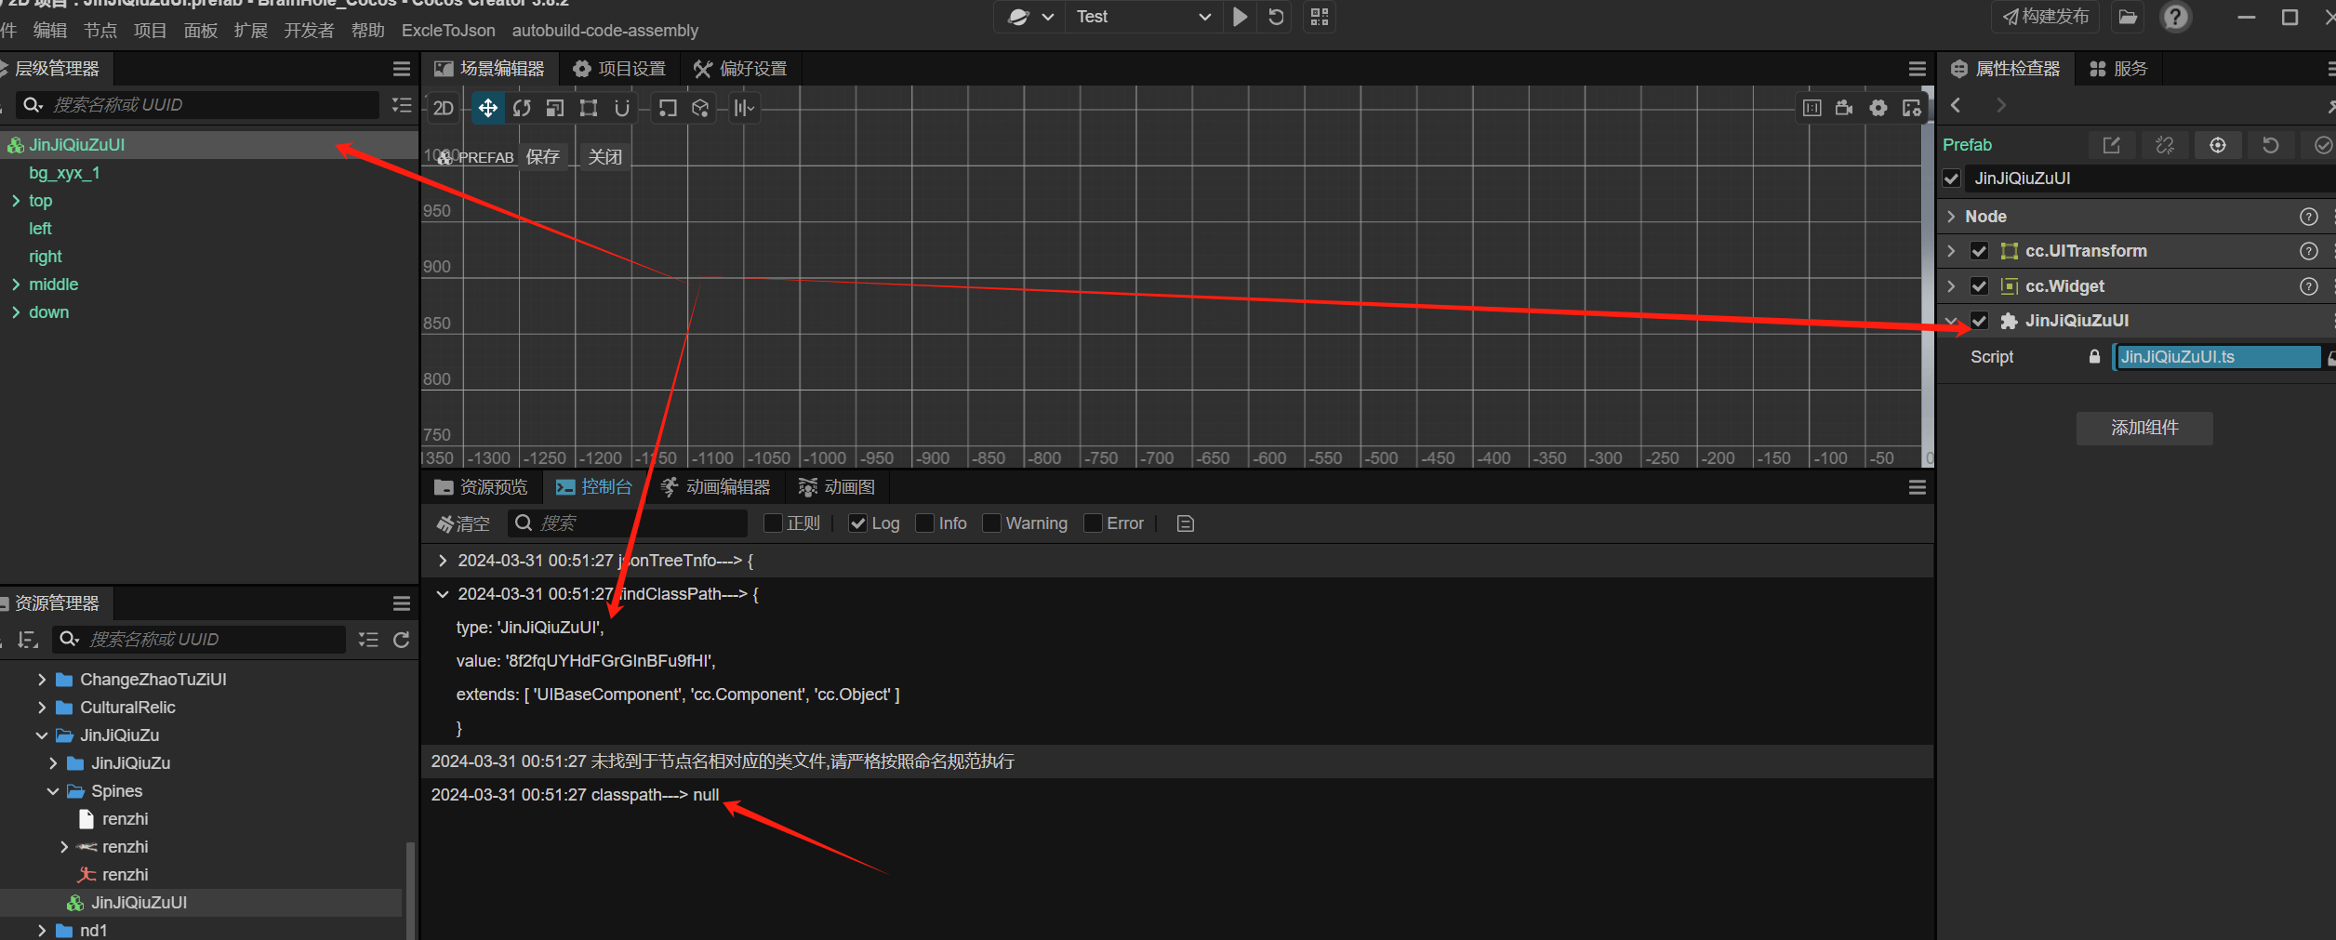Open the scene camera settings
The width and height of the screenshot is (2336, 940).
click(x=1845, y=108)
